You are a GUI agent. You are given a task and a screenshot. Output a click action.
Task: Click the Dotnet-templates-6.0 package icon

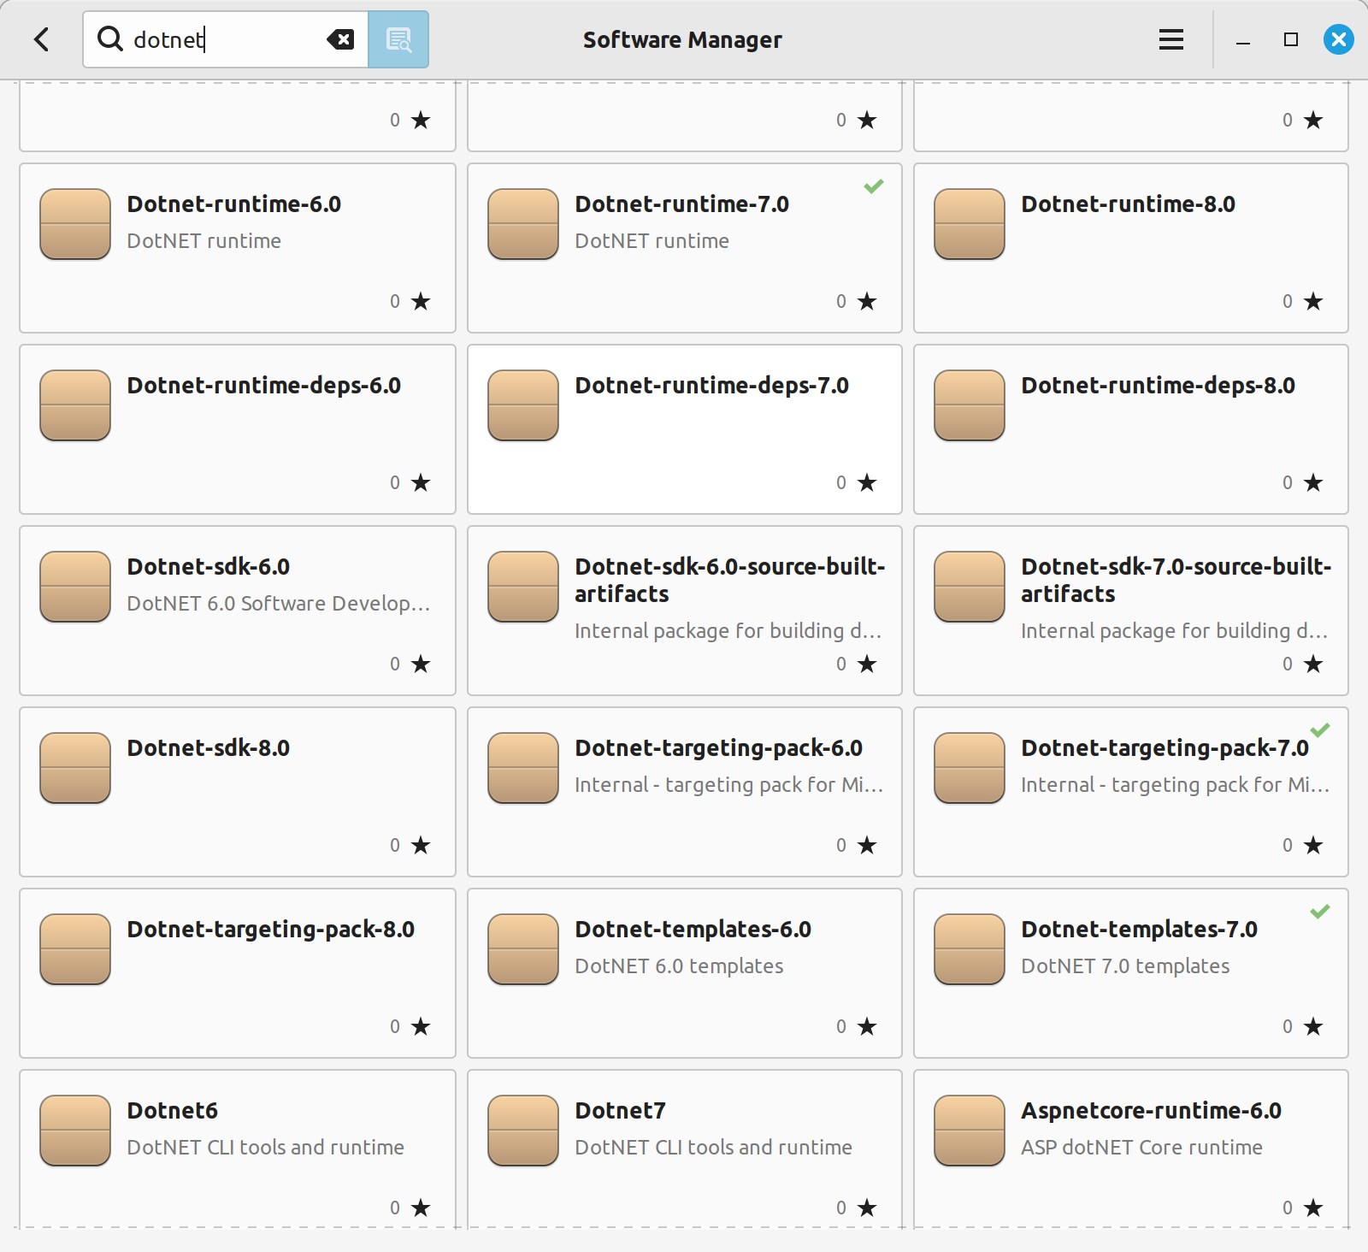523,949
